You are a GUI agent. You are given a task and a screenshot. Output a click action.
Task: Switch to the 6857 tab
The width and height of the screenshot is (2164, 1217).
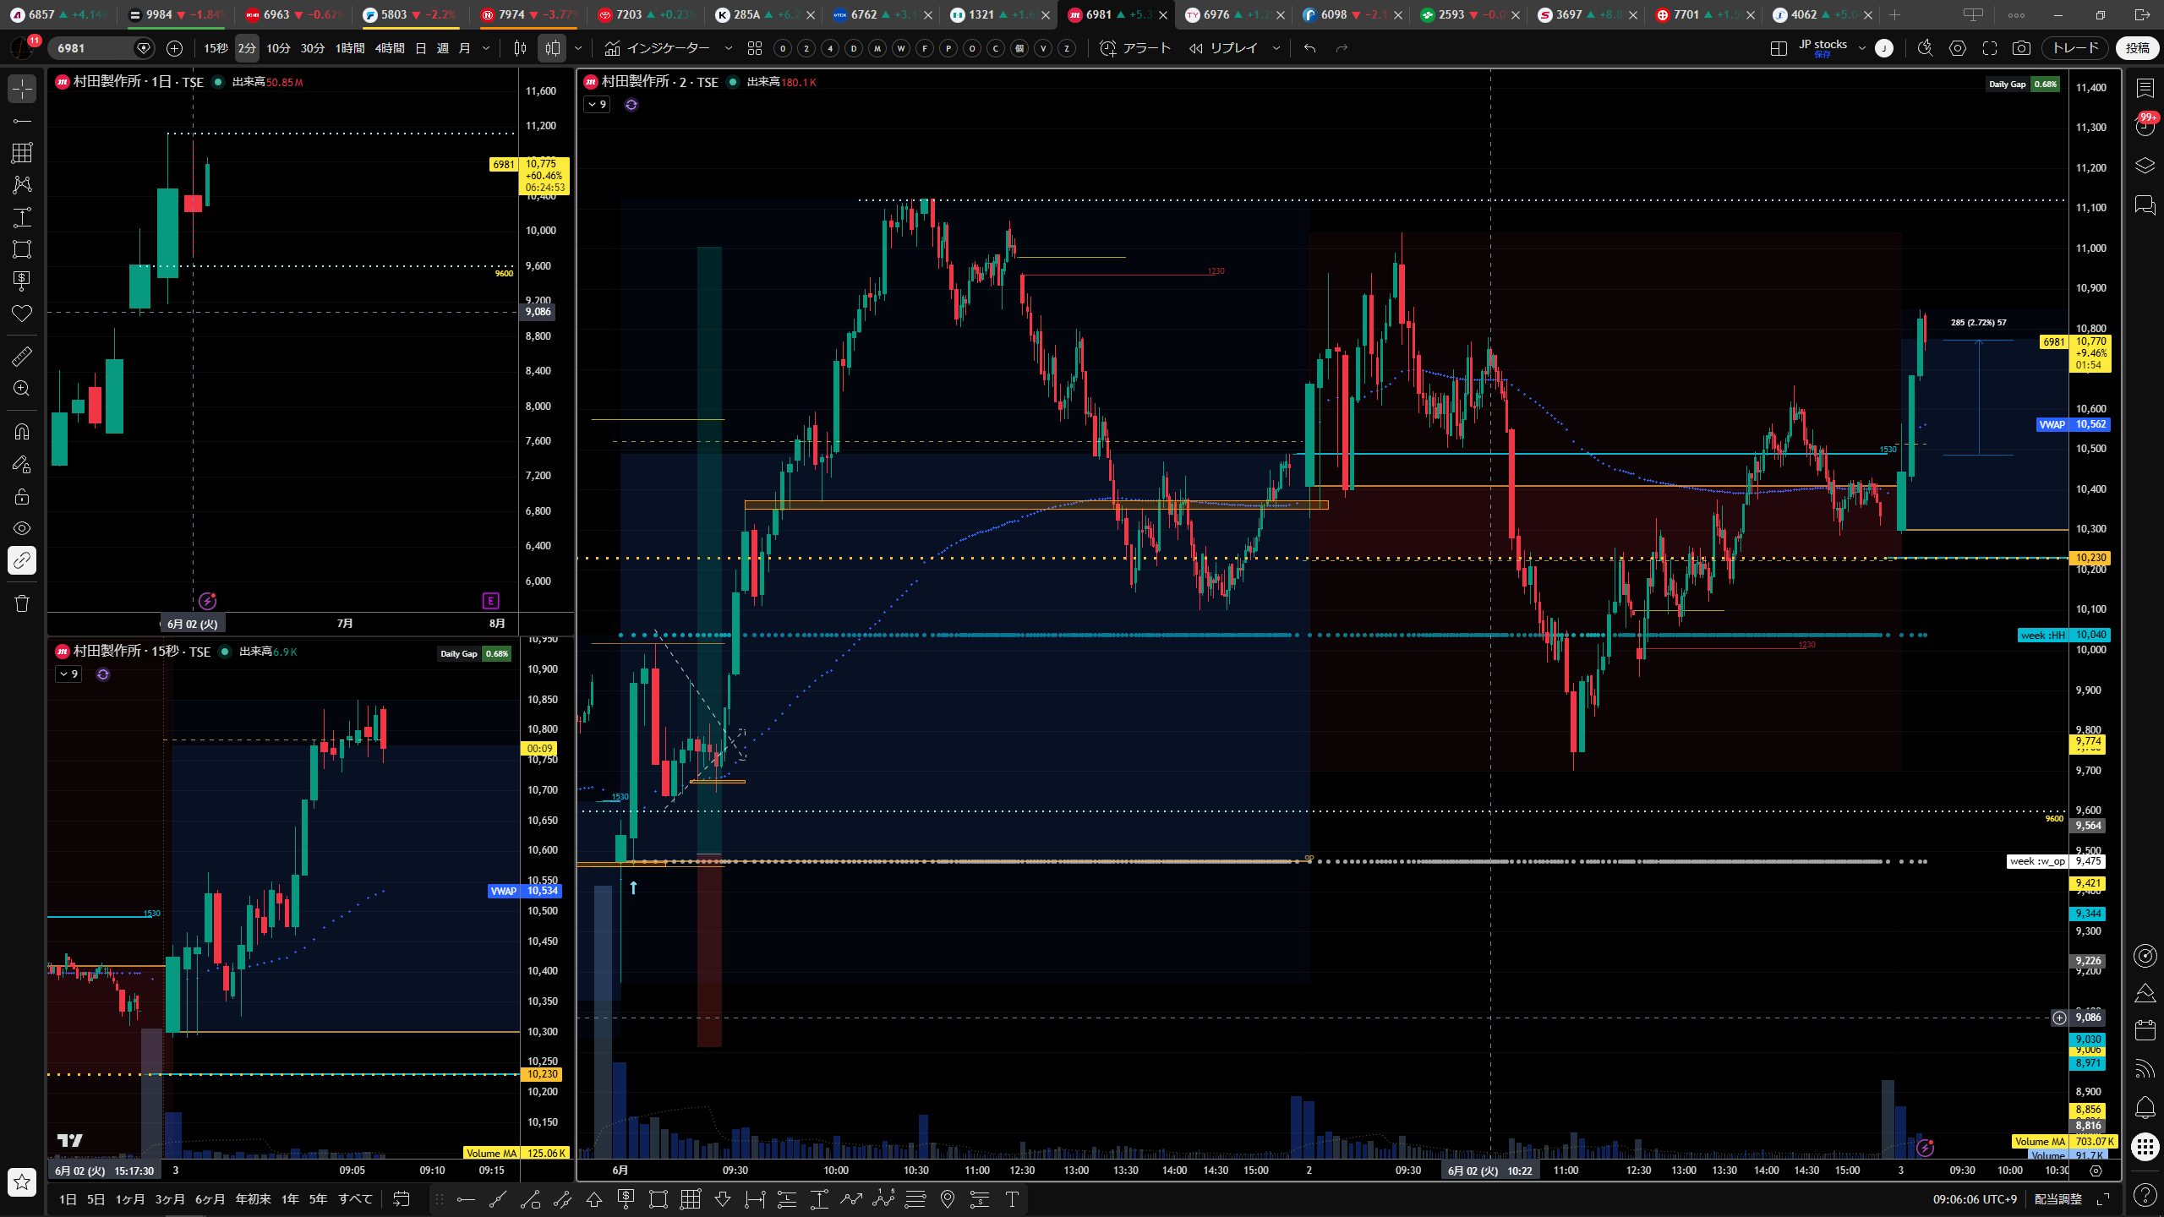[57, 14]
